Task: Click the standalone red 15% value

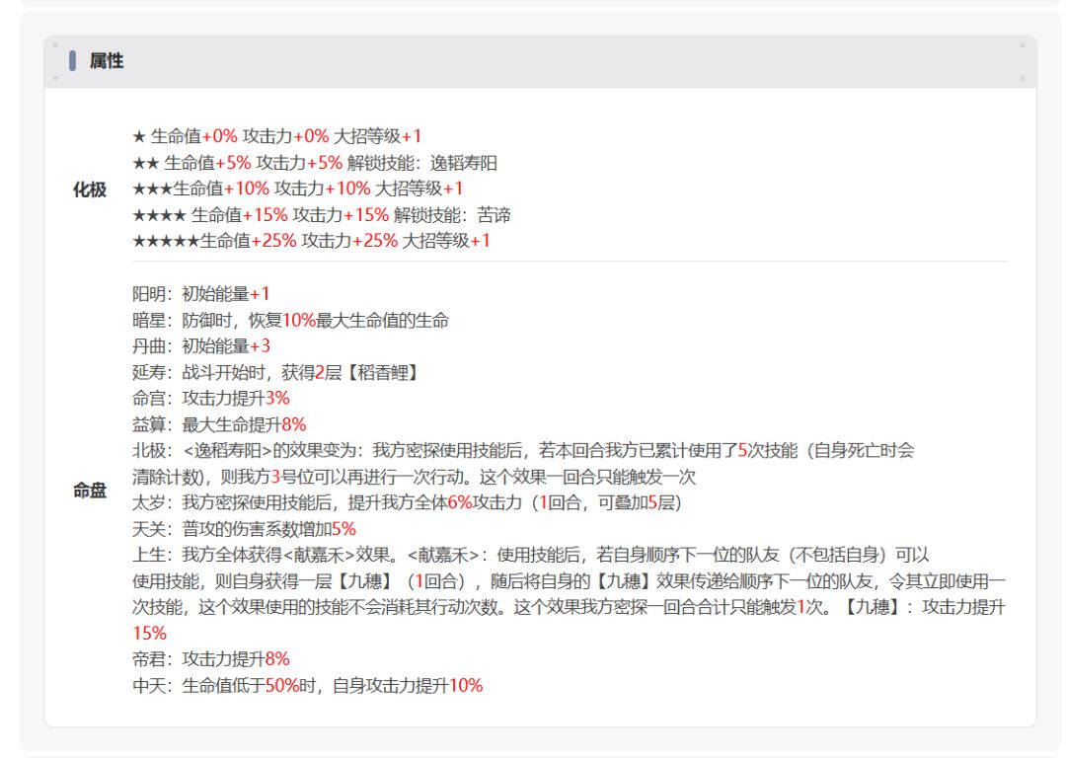Action: point(150,634)
